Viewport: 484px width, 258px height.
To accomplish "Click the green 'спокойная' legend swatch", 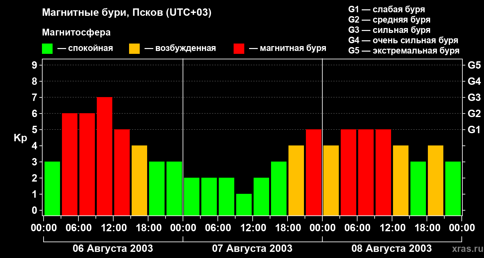I will coord(47,49).
